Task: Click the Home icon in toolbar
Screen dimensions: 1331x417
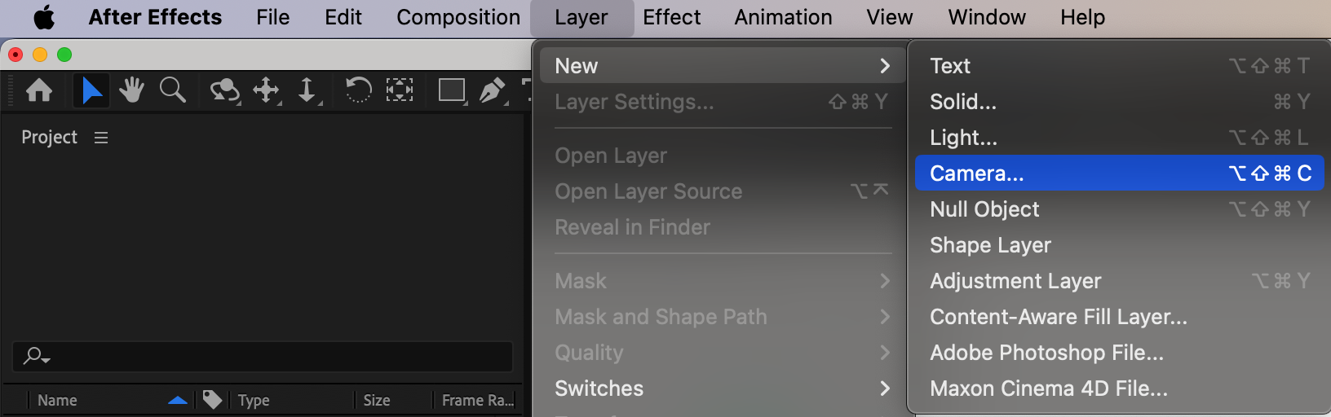Action: (39, 90)
